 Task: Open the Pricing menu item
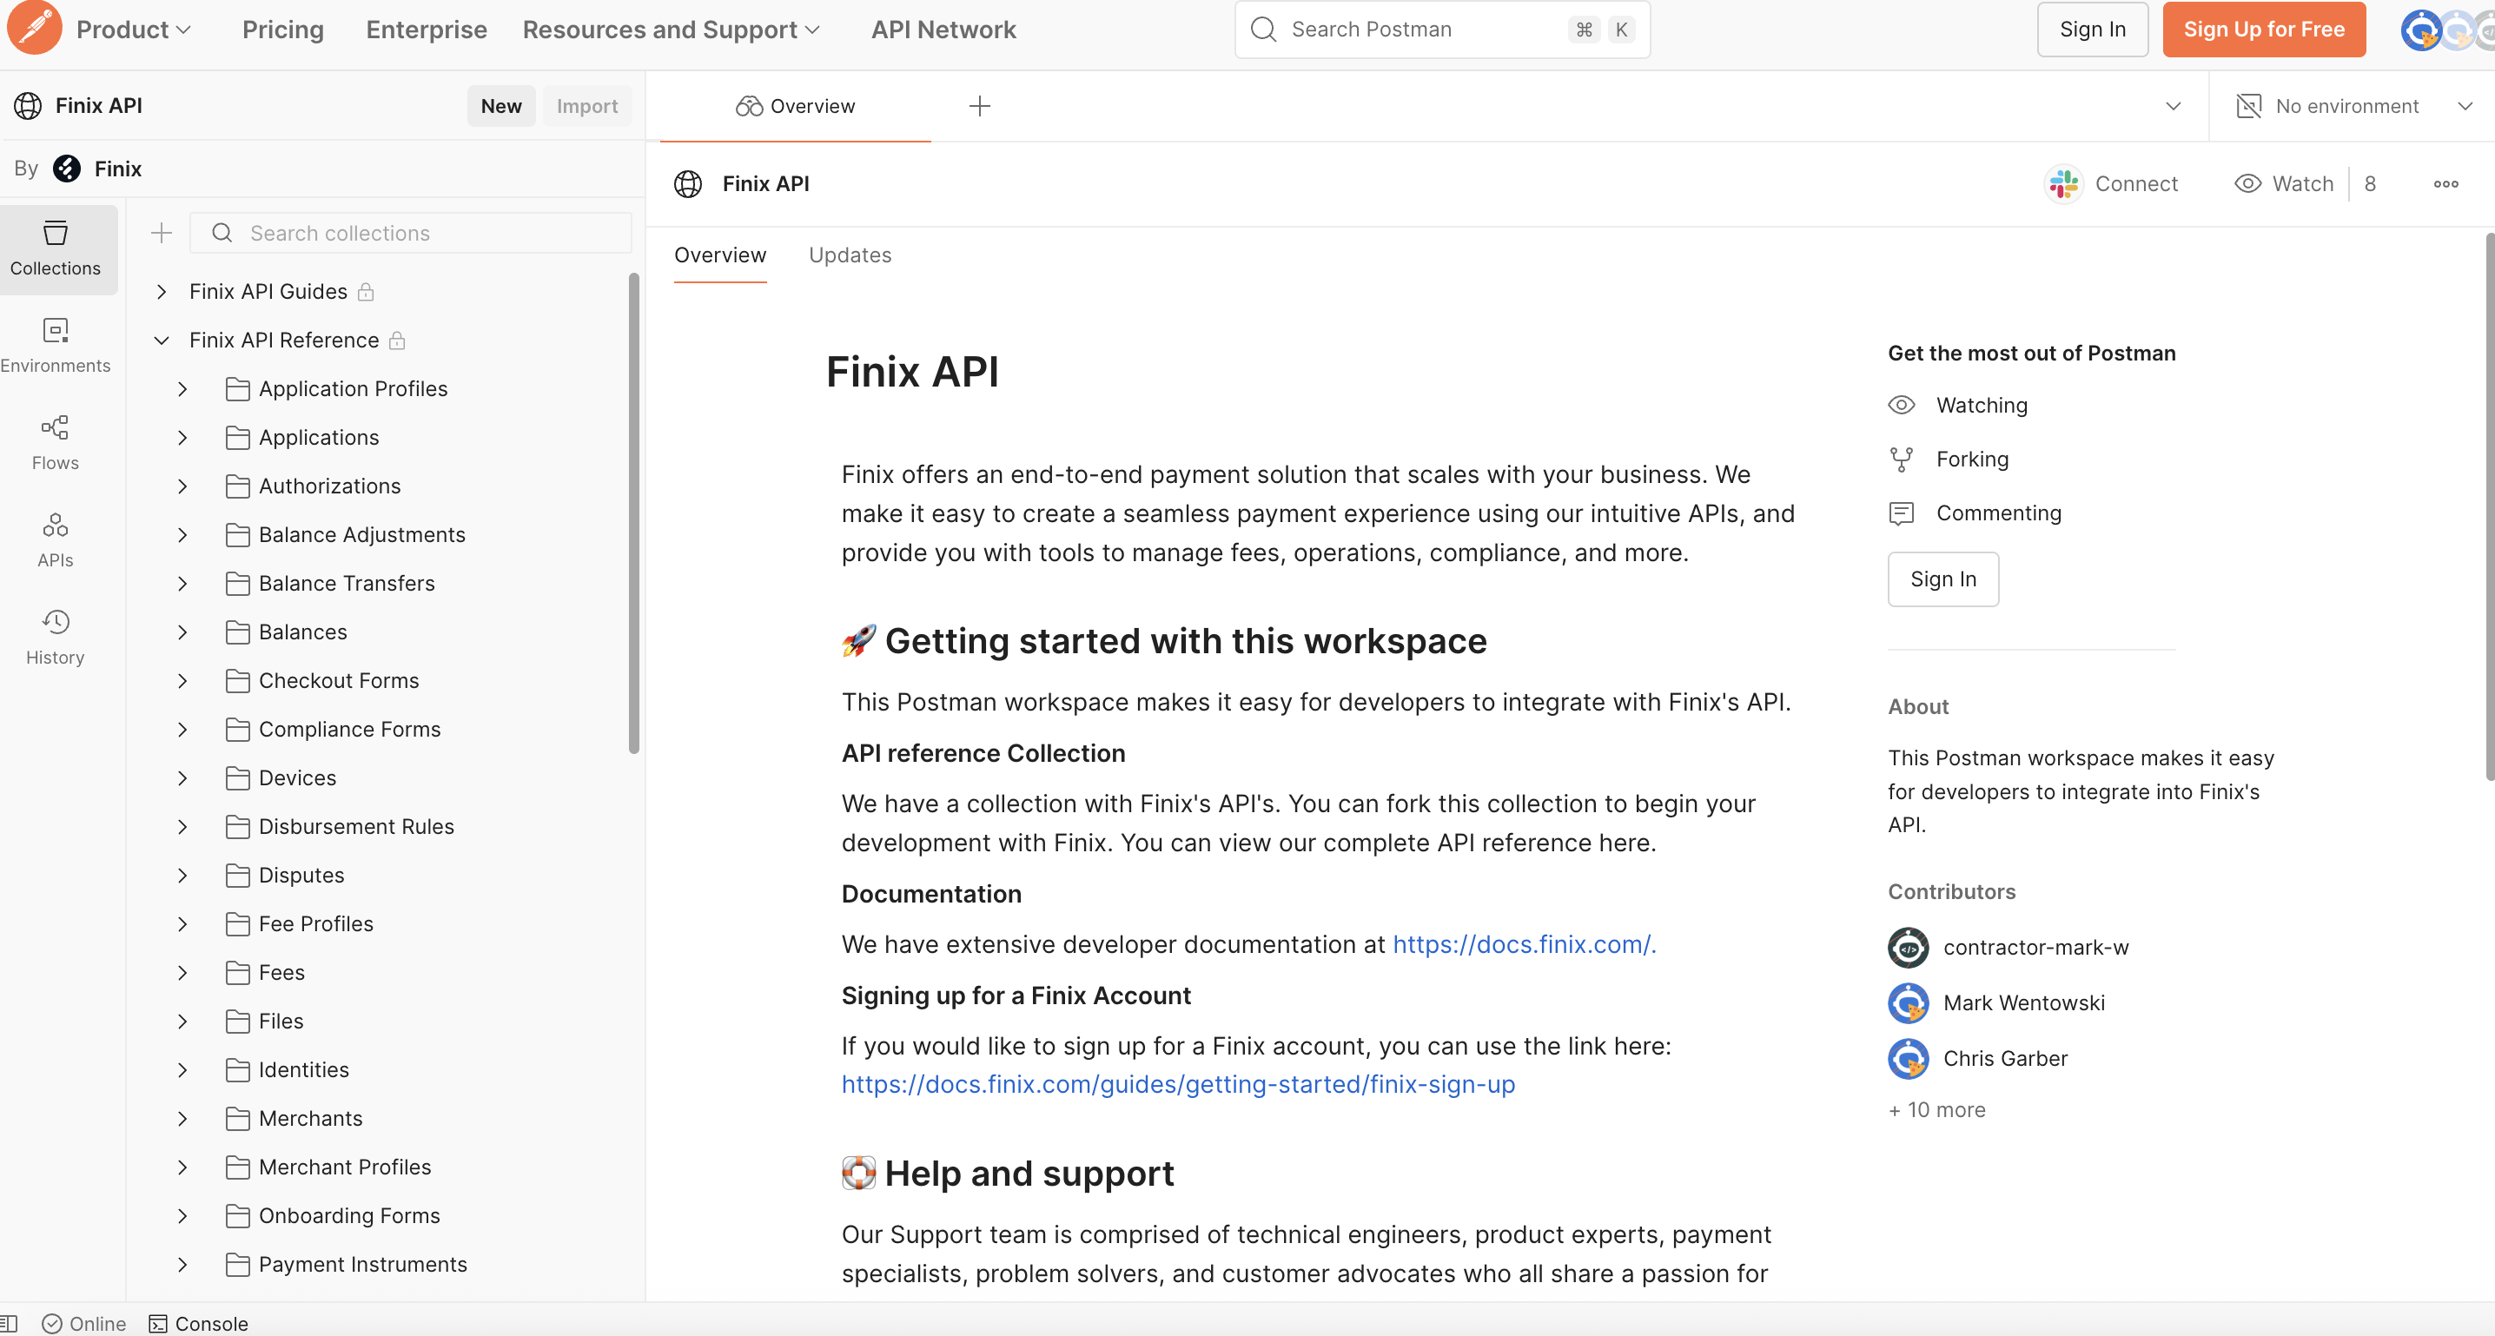click(283, 29)
